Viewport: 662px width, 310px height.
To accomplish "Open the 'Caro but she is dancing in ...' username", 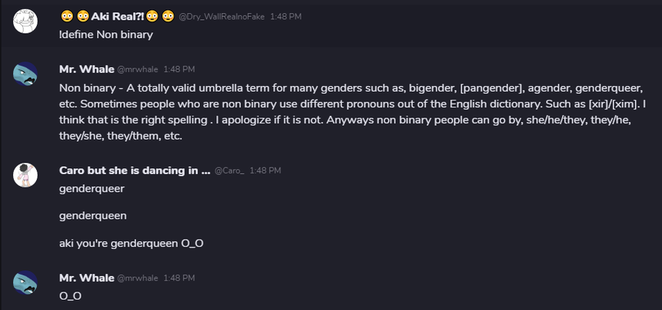I will point(132,170).
